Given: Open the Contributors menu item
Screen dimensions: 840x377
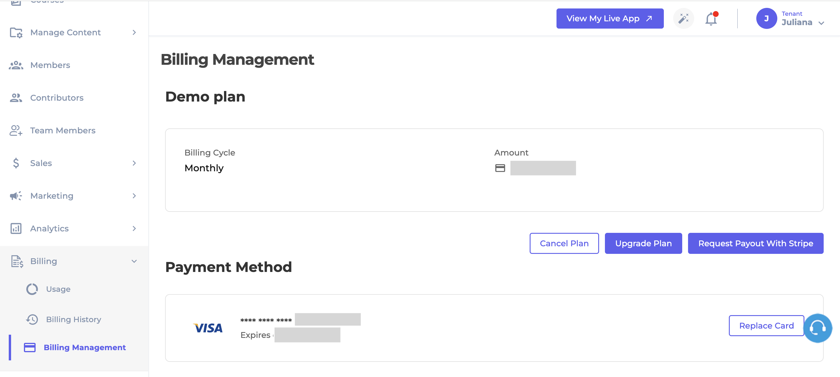Looking at the screenshot, I should pos(57,98).
